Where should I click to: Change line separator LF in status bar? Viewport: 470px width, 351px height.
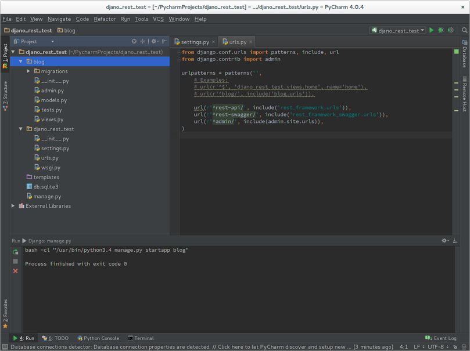pyautogui.click(x=419, y=347)
